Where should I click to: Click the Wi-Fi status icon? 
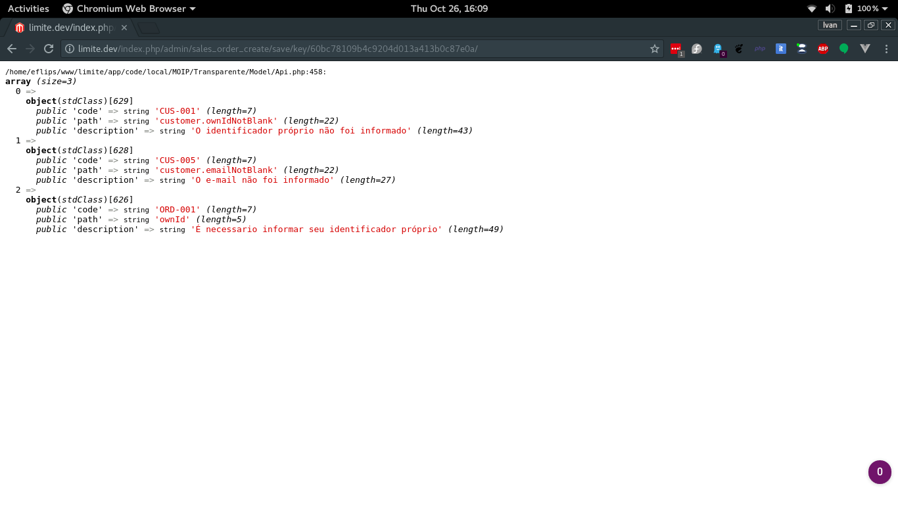coord(812,9)
